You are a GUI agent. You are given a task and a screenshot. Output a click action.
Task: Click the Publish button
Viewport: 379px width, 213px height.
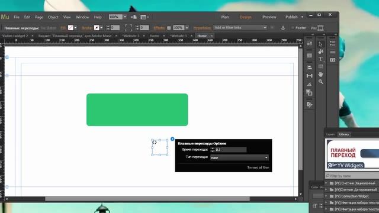pos(291,17)
